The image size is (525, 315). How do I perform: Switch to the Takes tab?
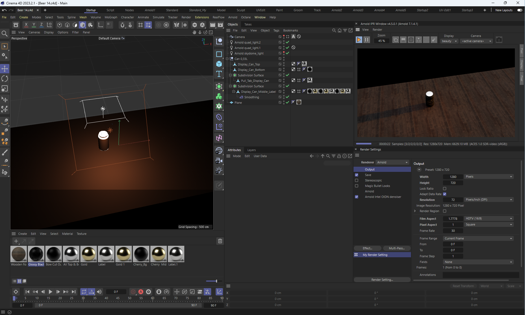tap(248, 24)
